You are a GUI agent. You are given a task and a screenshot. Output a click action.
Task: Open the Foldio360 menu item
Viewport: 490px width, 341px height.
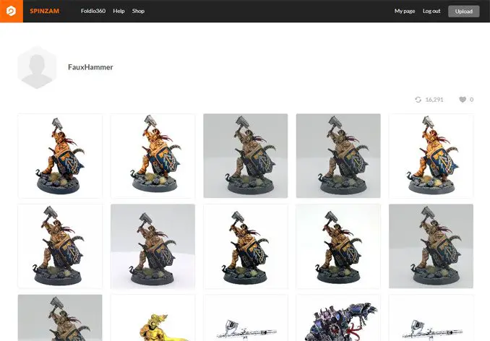[x=93, y=11]
